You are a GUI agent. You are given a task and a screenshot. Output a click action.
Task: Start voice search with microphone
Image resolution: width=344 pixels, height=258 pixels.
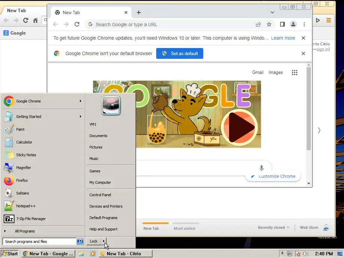point(261,168)
